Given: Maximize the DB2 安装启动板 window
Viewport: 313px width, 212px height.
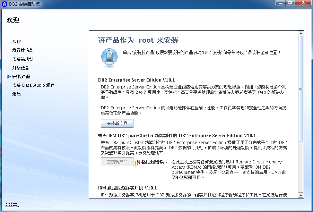Looking at the screenshot, I should (290, 3).
